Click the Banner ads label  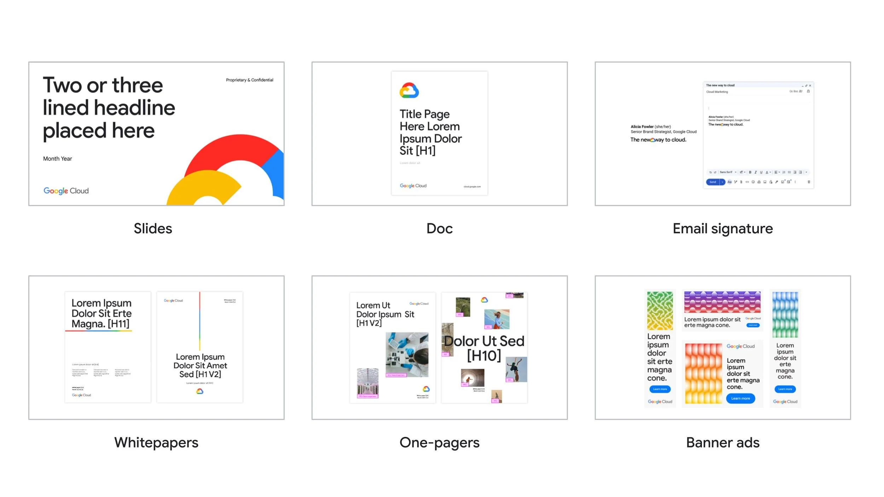(723, 443)
